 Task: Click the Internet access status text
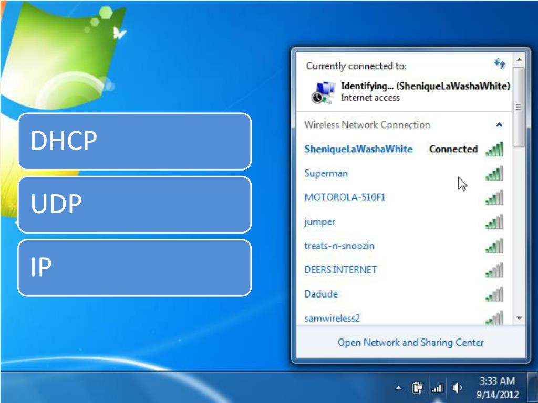[x=370, y=98]
